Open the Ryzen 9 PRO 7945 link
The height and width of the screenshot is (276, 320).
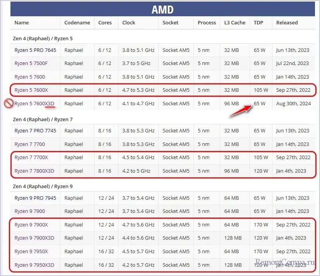(x=35, y=198)
